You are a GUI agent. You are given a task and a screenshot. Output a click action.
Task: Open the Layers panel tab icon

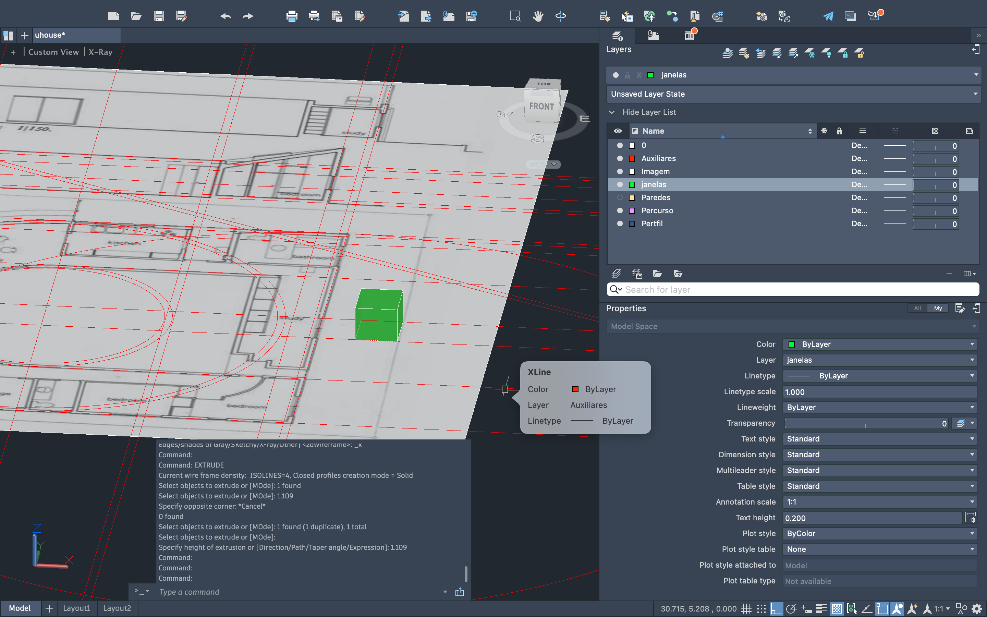pyautogui.click(x=617, y=36)
